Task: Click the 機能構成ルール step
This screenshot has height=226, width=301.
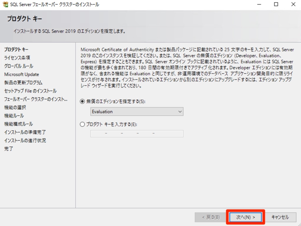Action: pyautogui.click(x=18, y=124)
